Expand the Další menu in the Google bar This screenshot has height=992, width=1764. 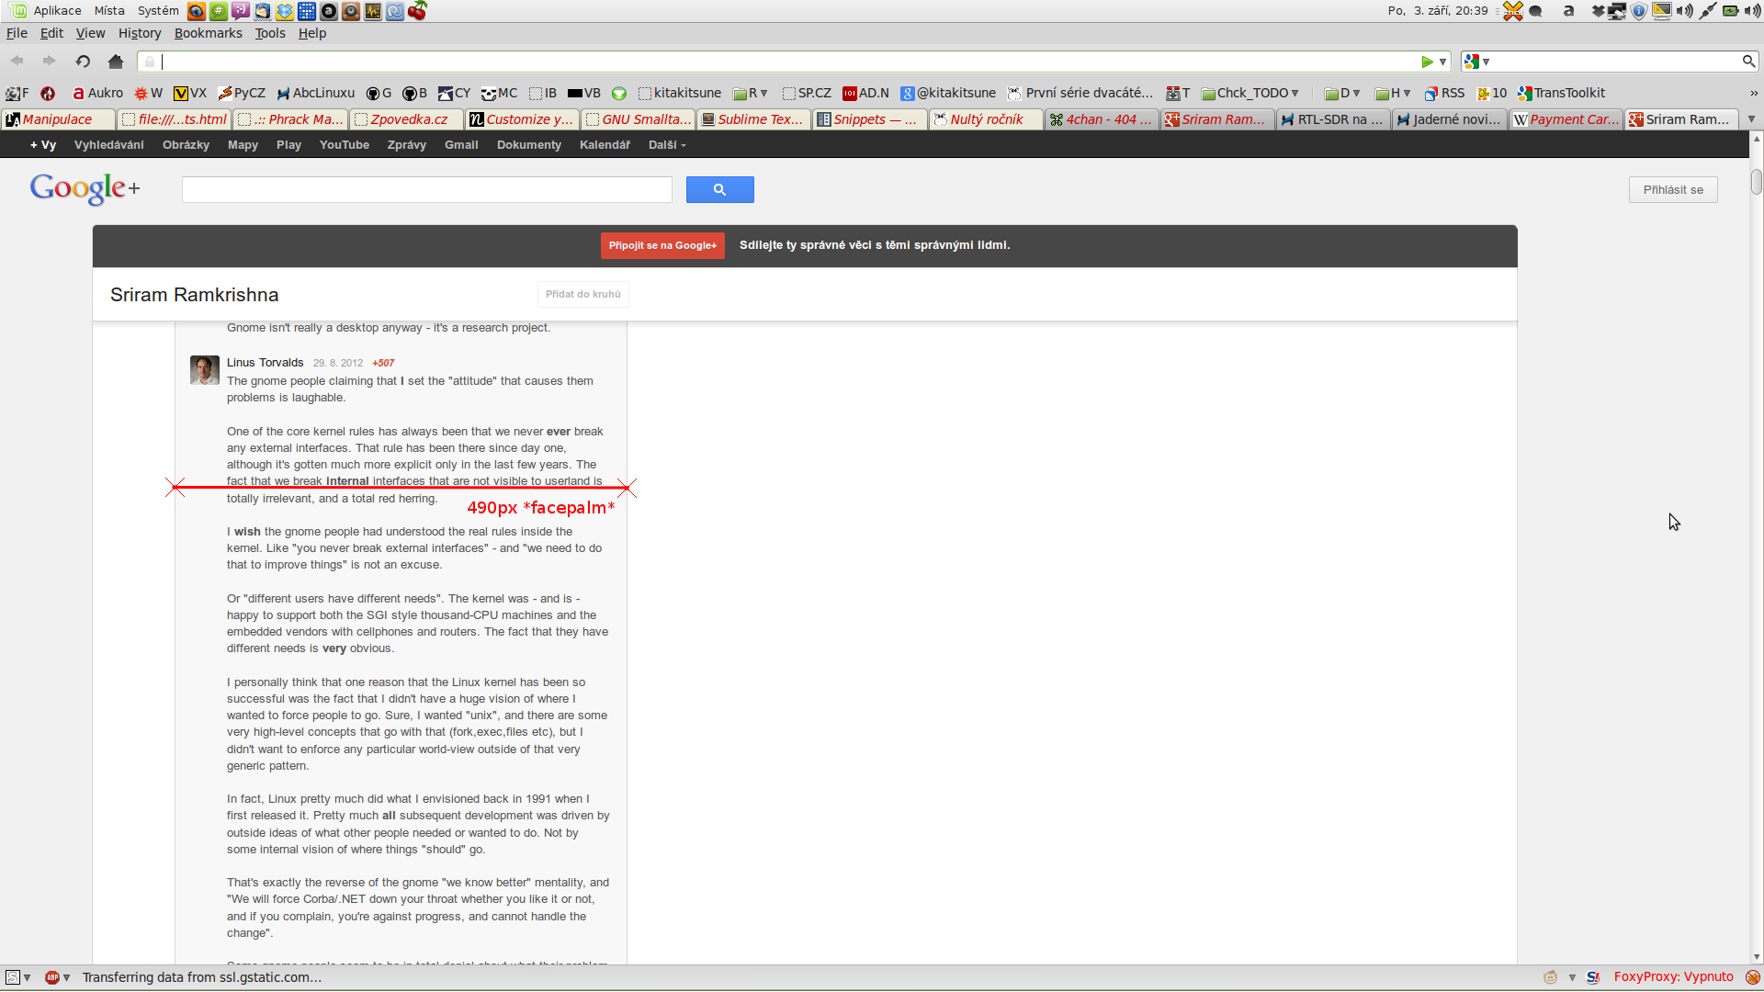[667, 145]
